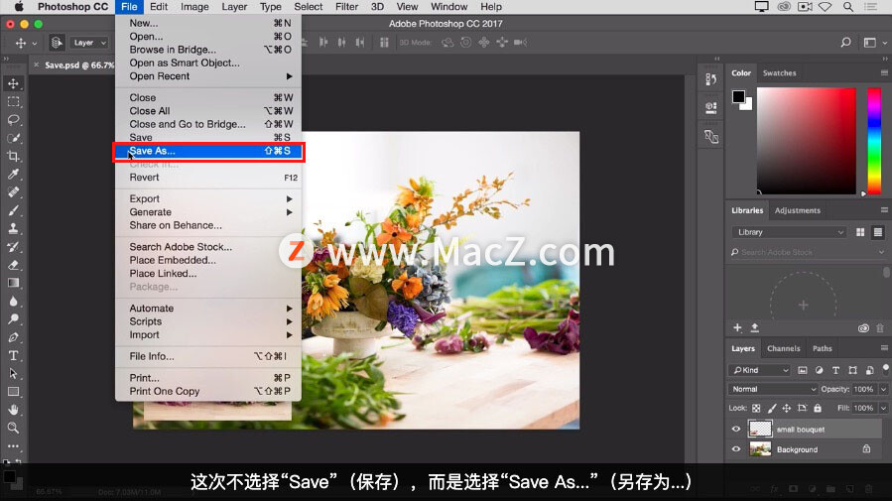Click the Search Adobe Stock field
The height and width of the screenshot is (501, 892).
pos(808,252)
